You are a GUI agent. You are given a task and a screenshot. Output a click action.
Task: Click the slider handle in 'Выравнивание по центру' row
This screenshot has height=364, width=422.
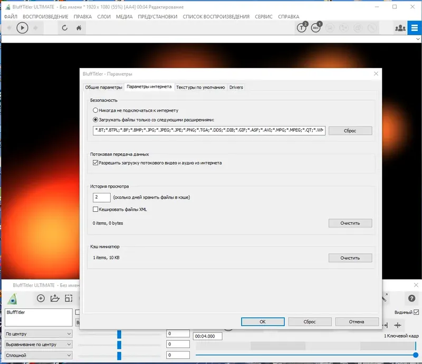point(119,345)
